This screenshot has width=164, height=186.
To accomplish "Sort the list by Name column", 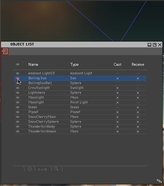I will point(33,64).
